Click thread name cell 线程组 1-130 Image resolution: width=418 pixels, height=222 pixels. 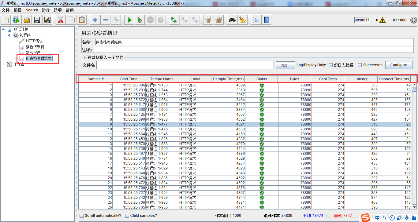coord(162,85)
